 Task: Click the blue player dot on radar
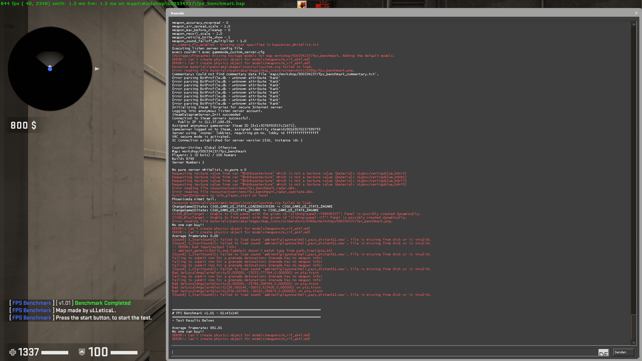click(x=50, y=69)
